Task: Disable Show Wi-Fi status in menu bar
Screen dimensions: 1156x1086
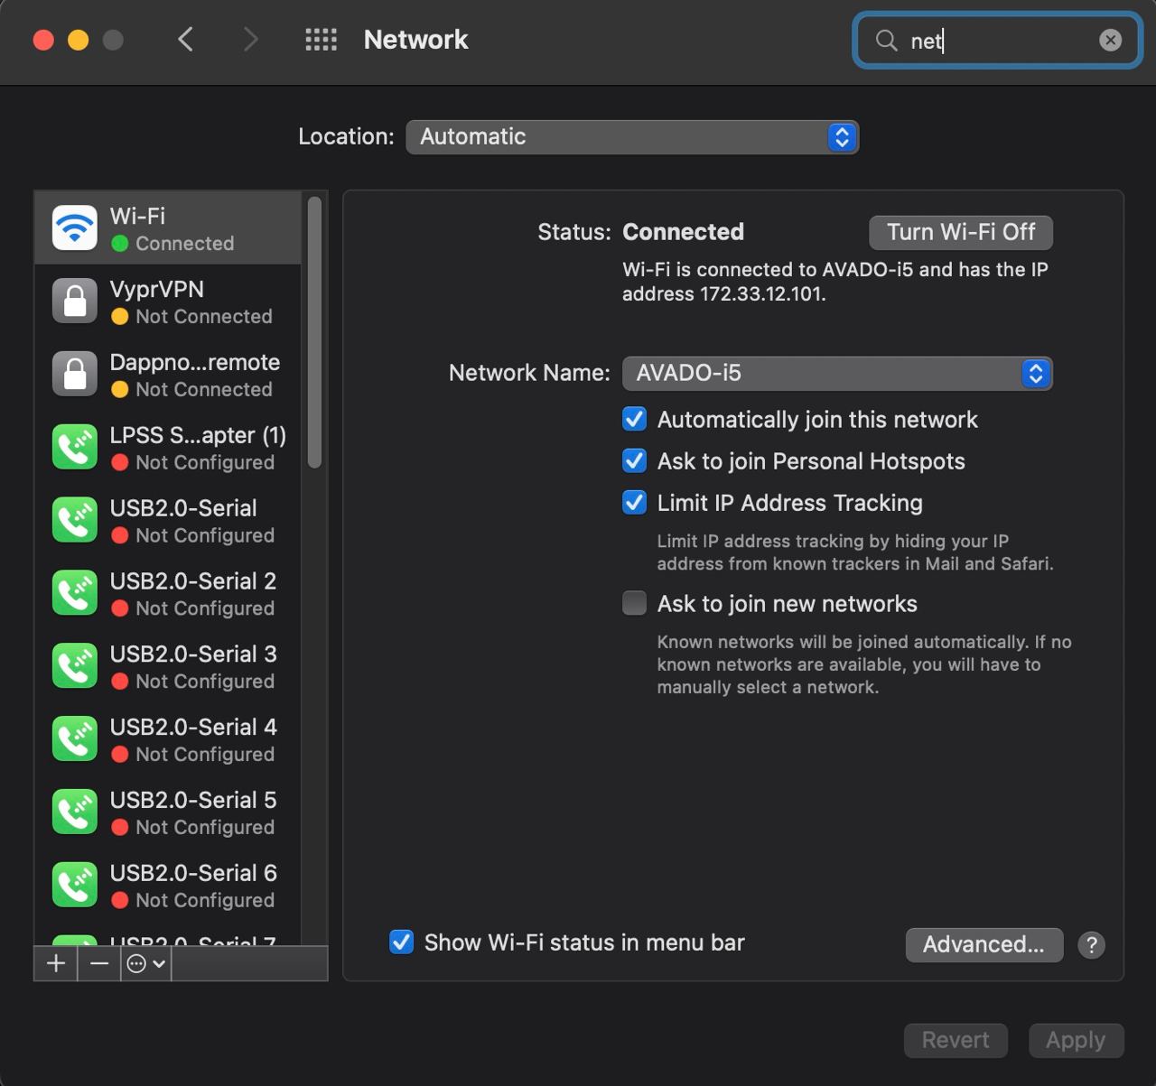Action: tap(402, 942)
